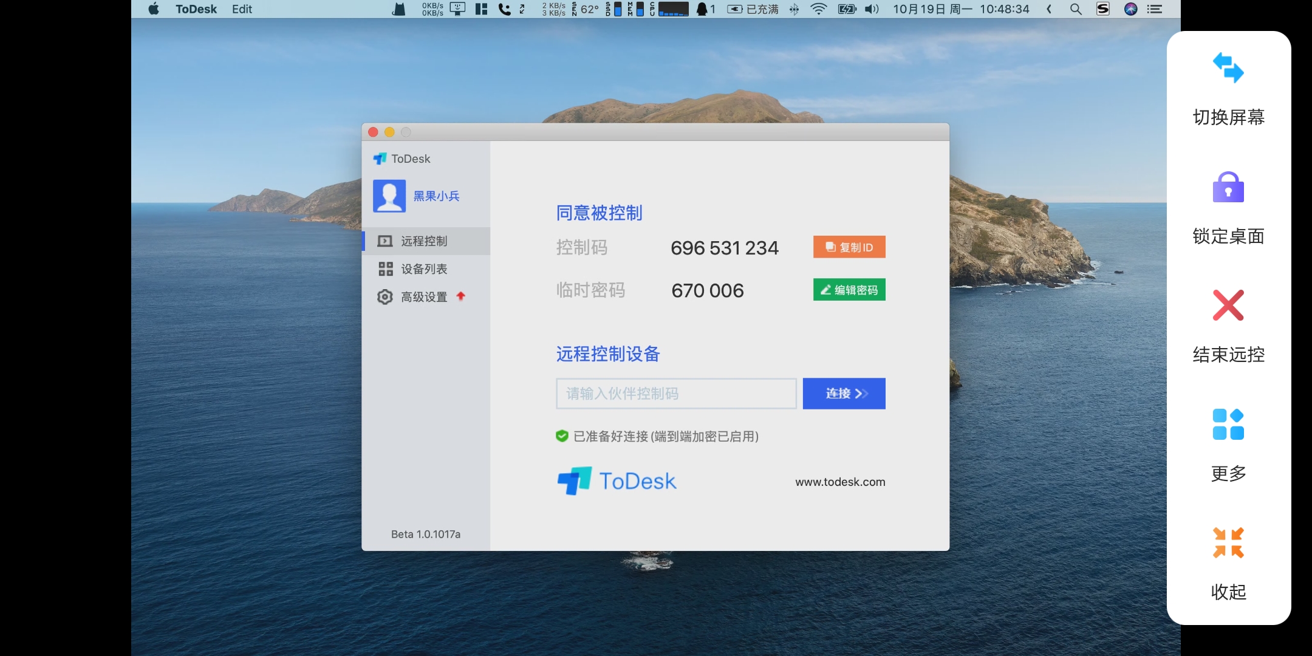Click the 黑果小兵 username link

(x=436, y=196)
